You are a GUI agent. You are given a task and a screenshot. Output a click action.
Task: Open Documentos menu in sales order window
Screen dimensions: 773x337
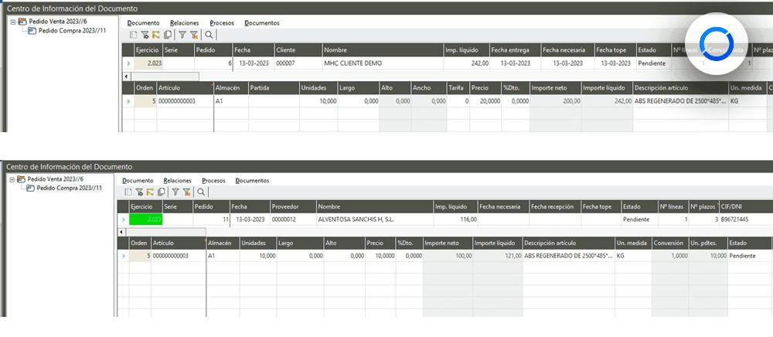pyautogui.click(x=262, y=23)
